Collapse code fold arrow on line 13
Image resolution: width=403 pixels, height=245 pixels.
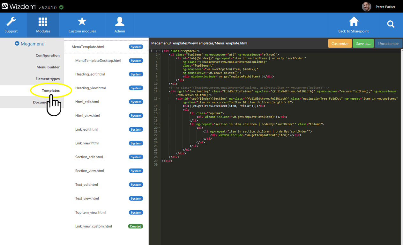[x=160, y=99]
